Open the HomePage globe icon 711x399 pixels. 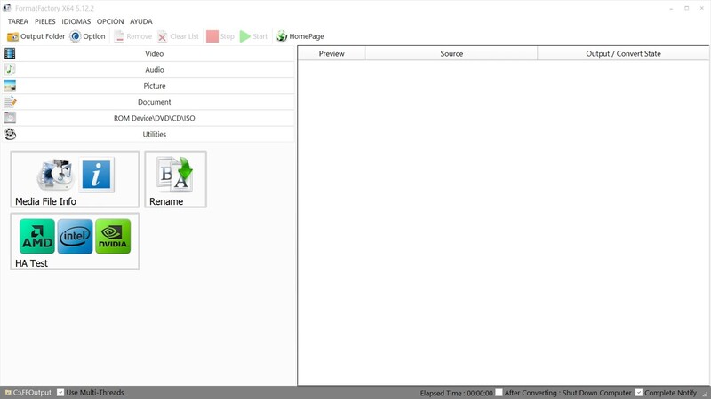click(x=282, y=36)
